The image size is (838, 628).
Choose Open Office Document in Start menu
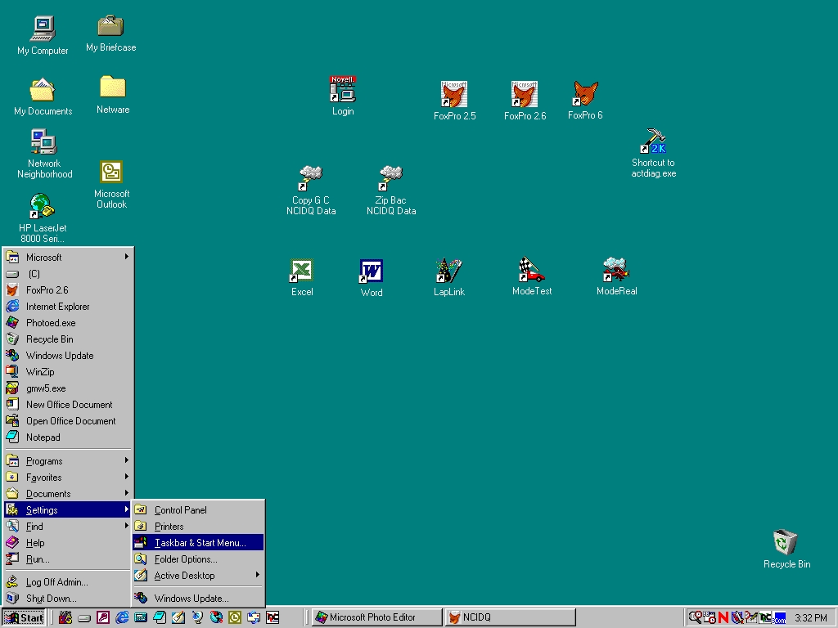pos(68,421)
